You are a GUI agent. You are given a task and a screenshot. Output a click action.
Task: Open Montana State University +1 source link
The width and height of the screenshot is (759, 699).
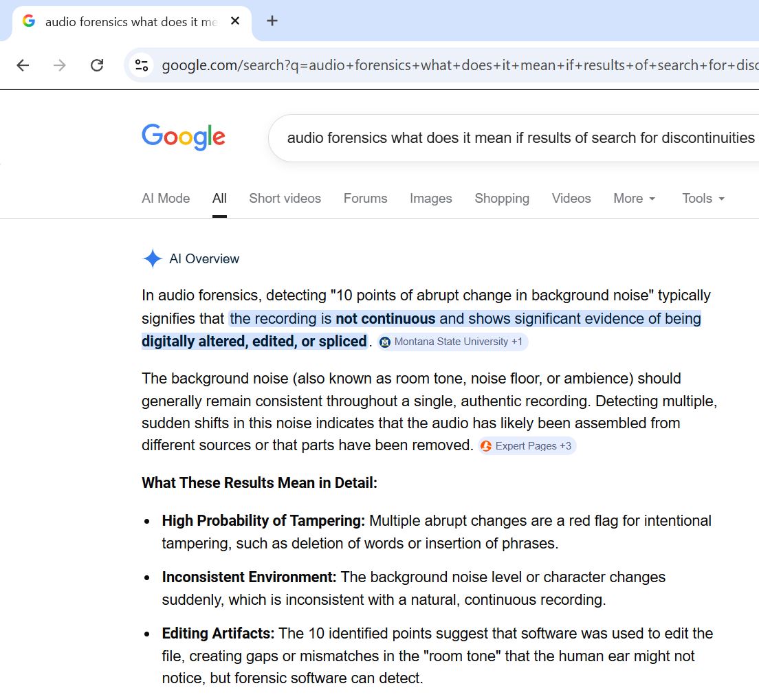(x=458, y=342)
